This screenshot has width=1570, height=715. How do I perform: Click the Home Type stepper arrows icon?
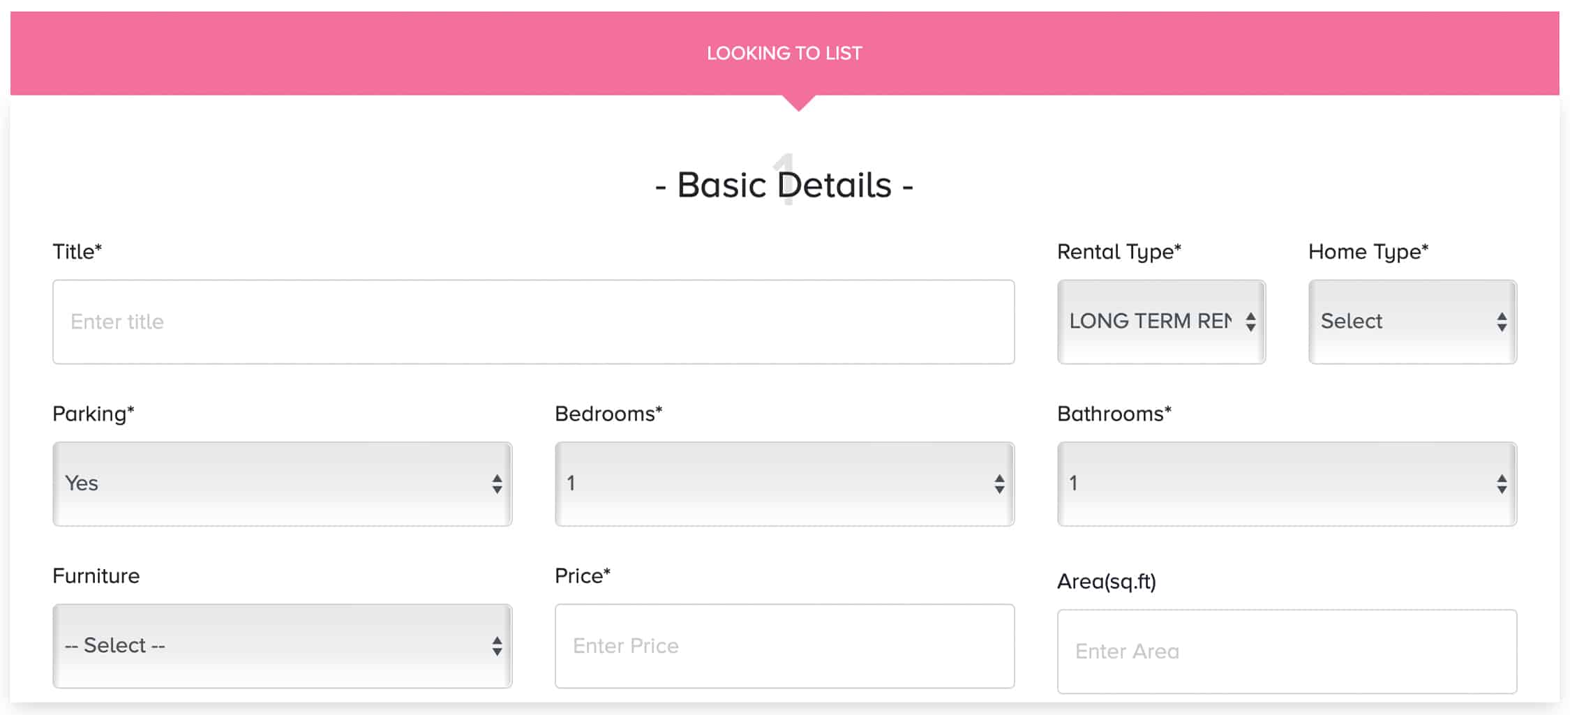tap(1502, 322)
